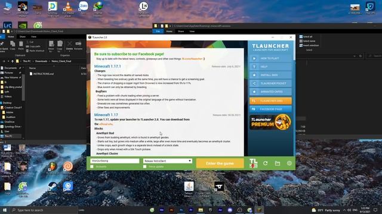Select This PC in Explorer sidebar
Screen dimensions: 382x214
click(8, 136)
